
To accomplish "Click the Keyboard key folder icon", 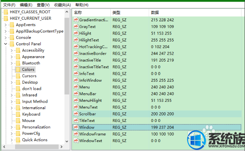I will click(18, 114).
